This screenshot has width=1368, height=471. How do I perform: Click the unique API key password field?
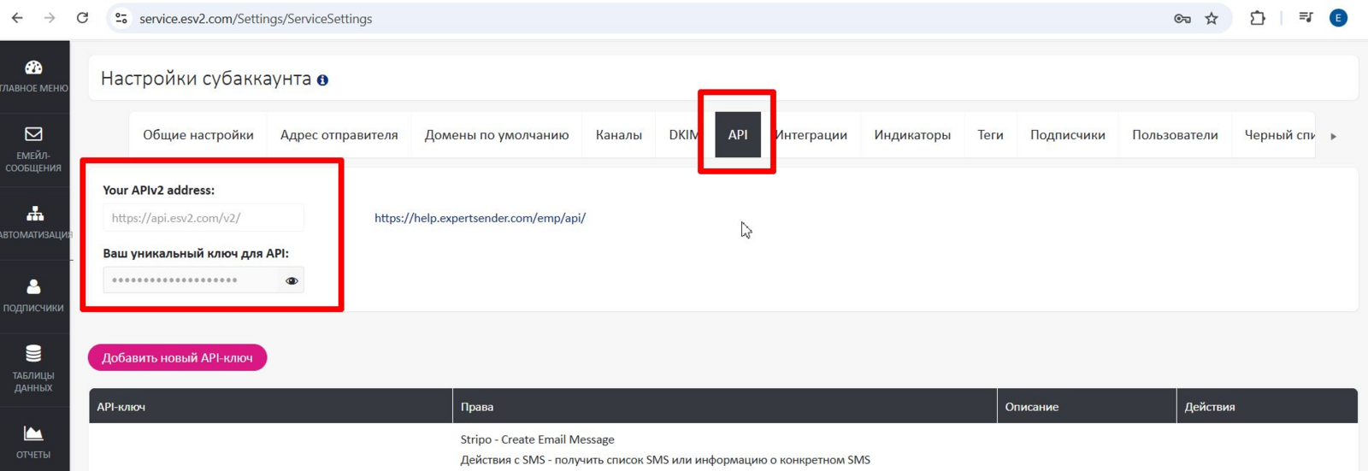(x=192, y=280)
